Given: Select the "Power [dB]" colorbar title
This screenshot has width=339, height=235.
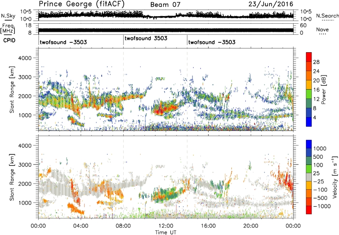Looking at the screenshot, I should (324, 90).
